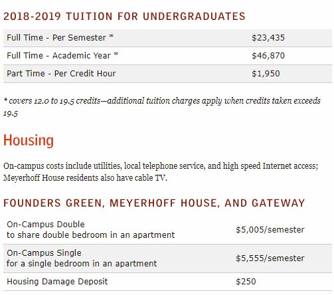Click the $5,555/semester price
Viewport: 334px width, 295px height.
[270, 258]
